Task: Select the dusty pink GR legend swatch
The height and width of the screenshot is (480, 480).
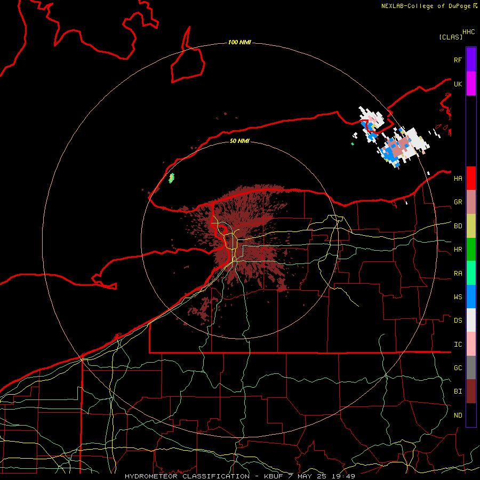Action: pos(471,202)
